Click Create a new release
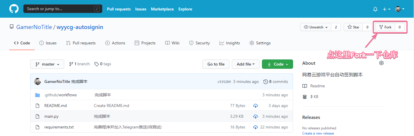The width and height of the screenshot is (414, 136). [x=318, y=133]
